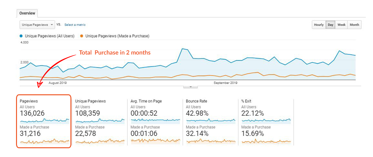
Task: Click the September 2019 axis label
Action: pos(225,83)
